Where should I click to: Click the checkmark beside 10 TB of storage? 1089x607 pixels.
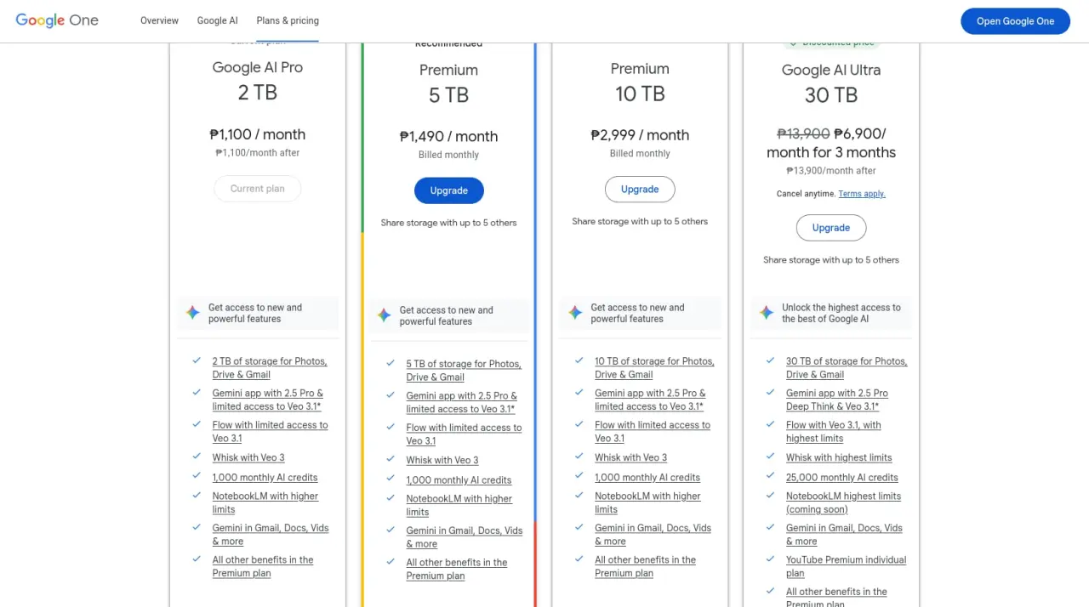coord(579,360)
